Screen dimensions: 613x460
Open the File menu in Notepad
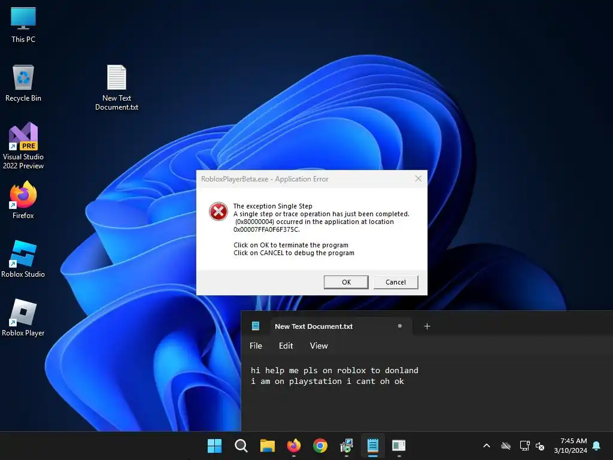pos(256,346)
